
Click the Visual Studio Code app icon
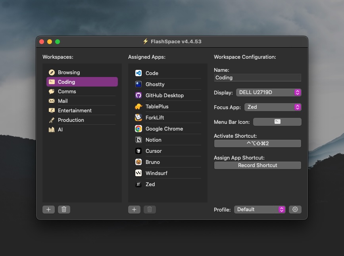pos(138,73)
